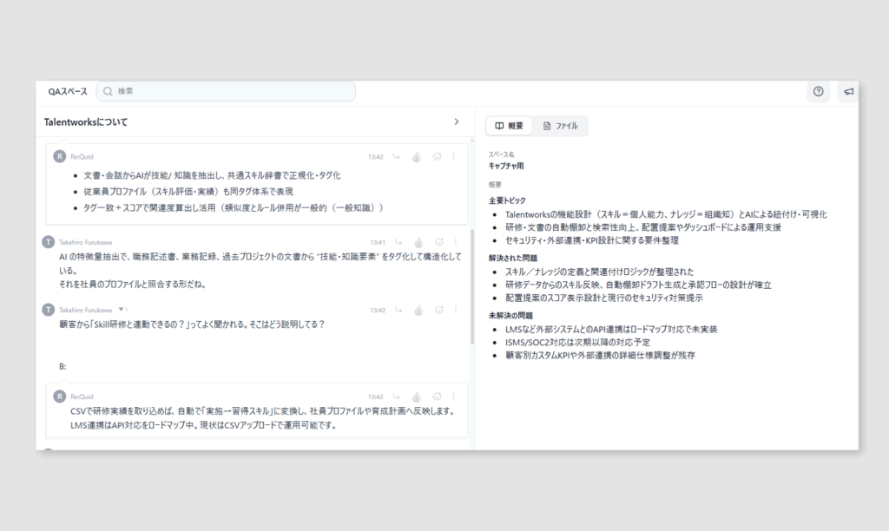Click the megaphone announcements icon
889x531 pixels.
click(848, 91)
